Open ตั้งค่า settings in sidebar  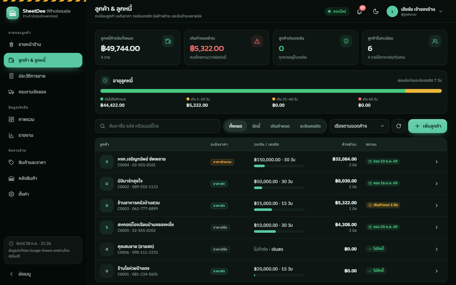[x=43, y=194]
